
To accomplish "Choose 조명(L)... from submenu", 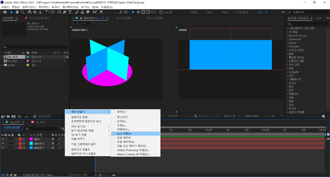I will tap(135, 125).
